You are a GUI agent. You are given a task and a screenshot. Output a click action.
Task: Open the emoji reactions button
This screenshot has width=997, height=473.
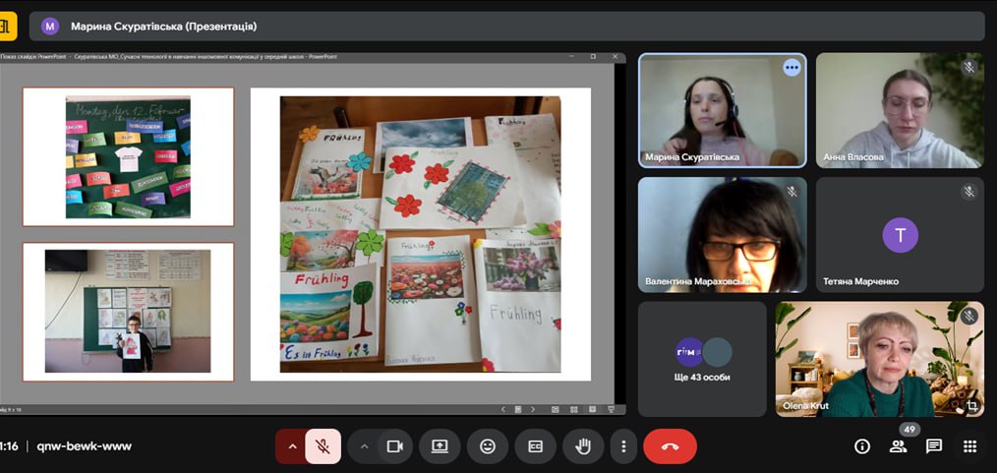point(488,446)
